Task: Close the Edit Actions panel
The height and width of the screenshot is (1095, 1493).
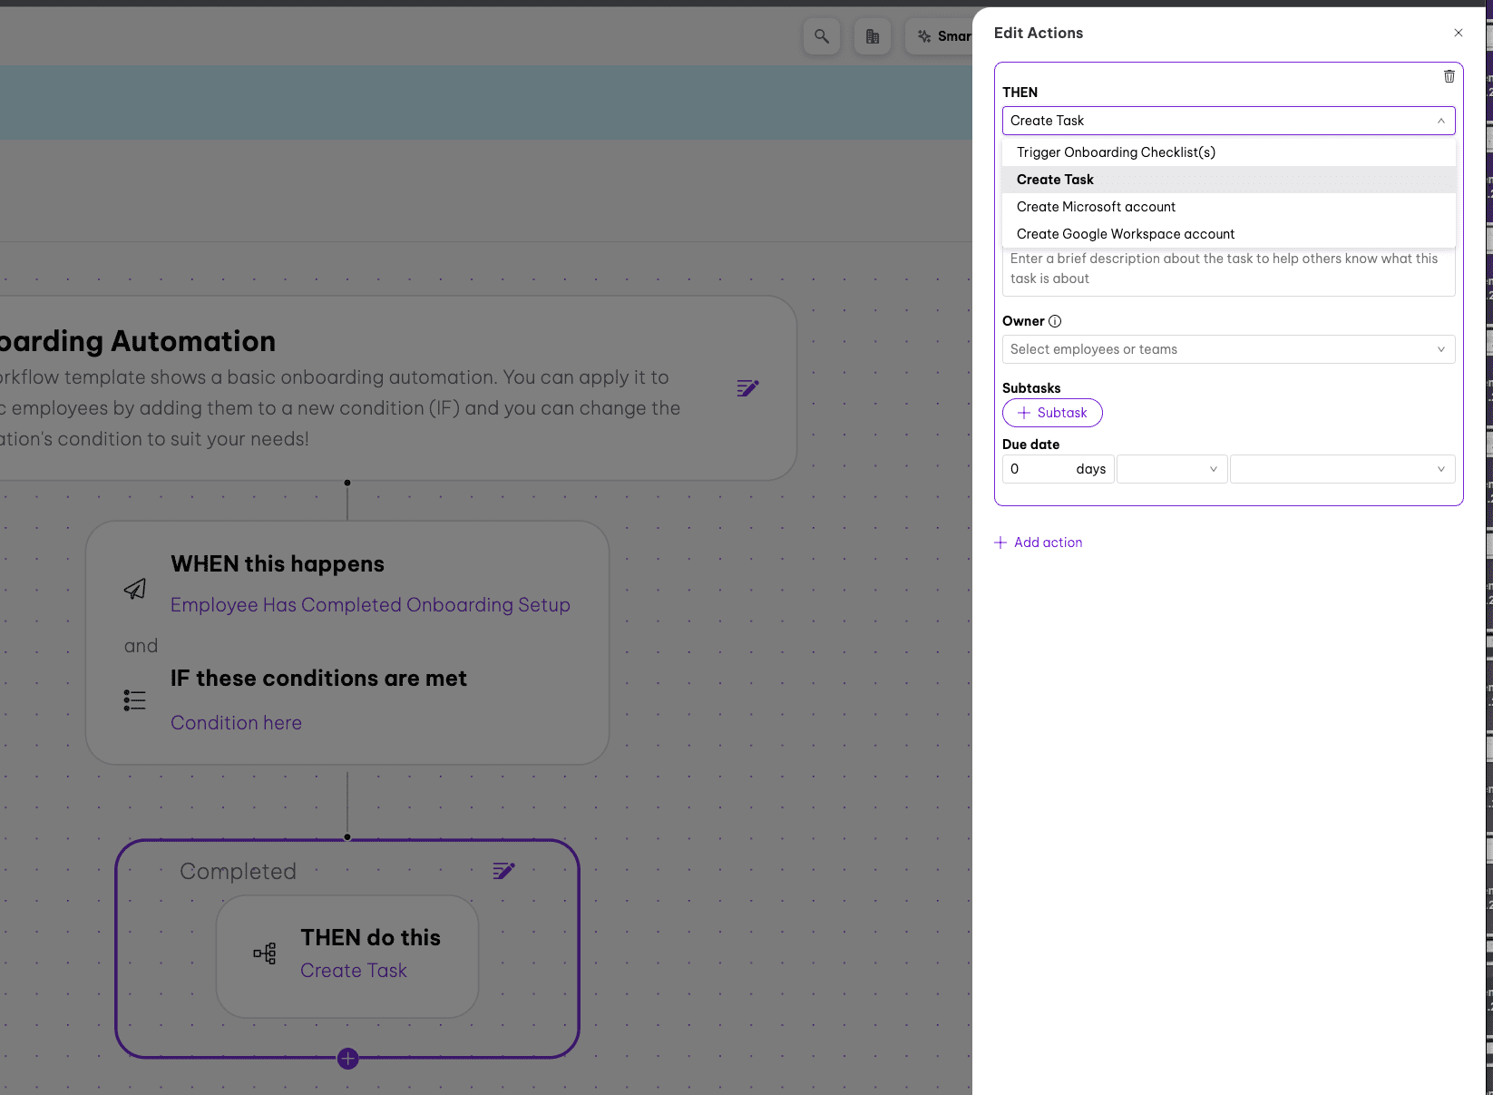Action: pyautogui.click(x=1459, y=33)
